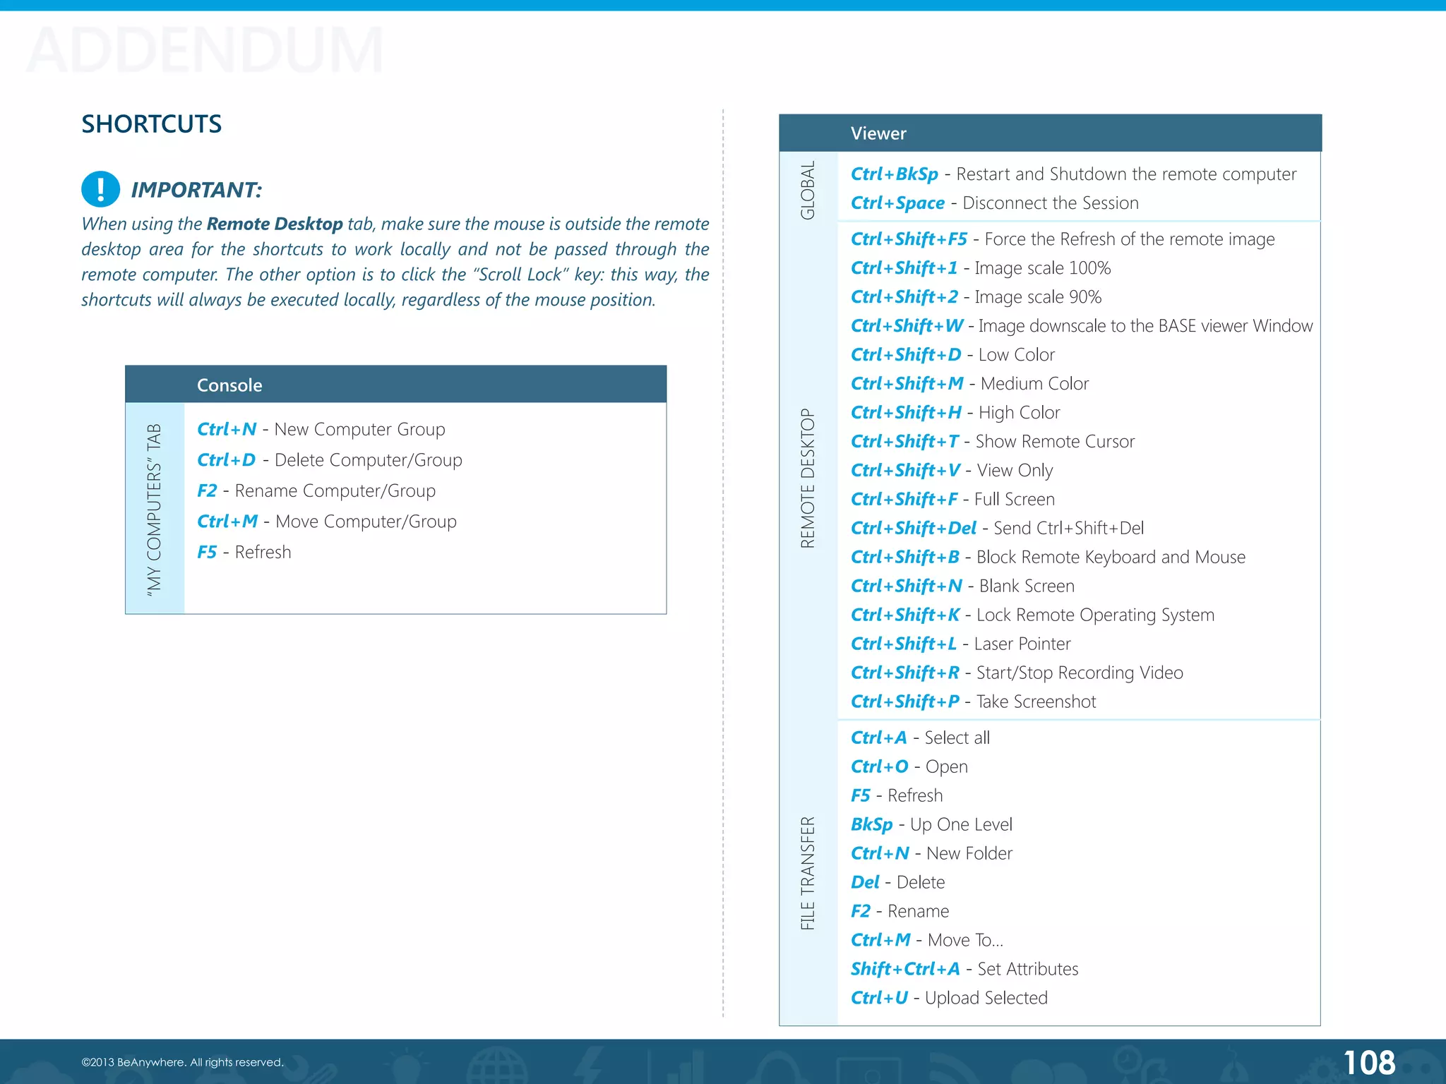Click the REMOTE DESKTOP vertical section label
The height and width of the screenshot is (1084, 1446).
[808, 478]
